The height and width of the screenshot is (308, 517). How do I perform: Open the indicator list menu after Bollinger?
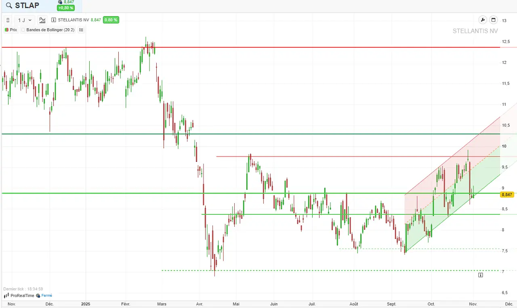[82, 29]
